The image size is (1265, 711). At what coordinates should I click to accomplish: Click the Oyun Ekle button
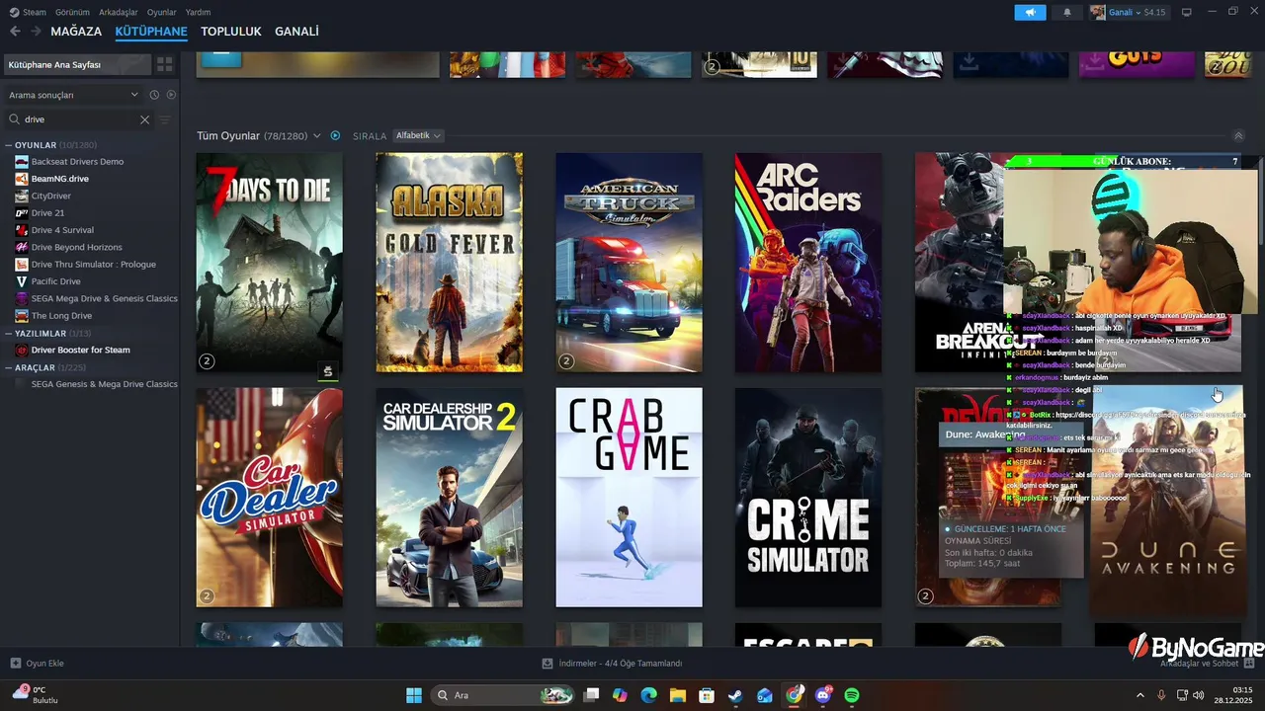(37, 664)
